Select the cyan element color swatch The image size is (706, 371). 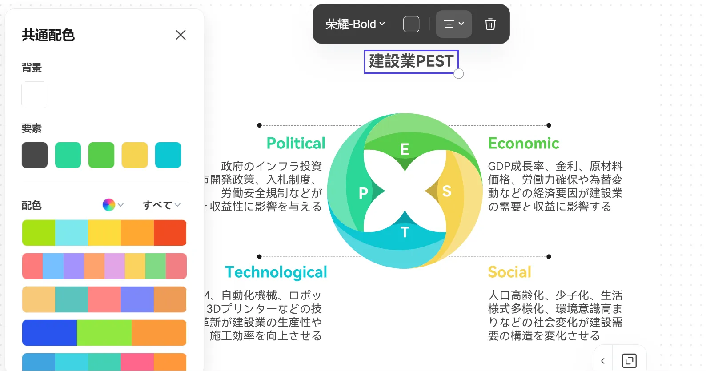coord(168,155)
